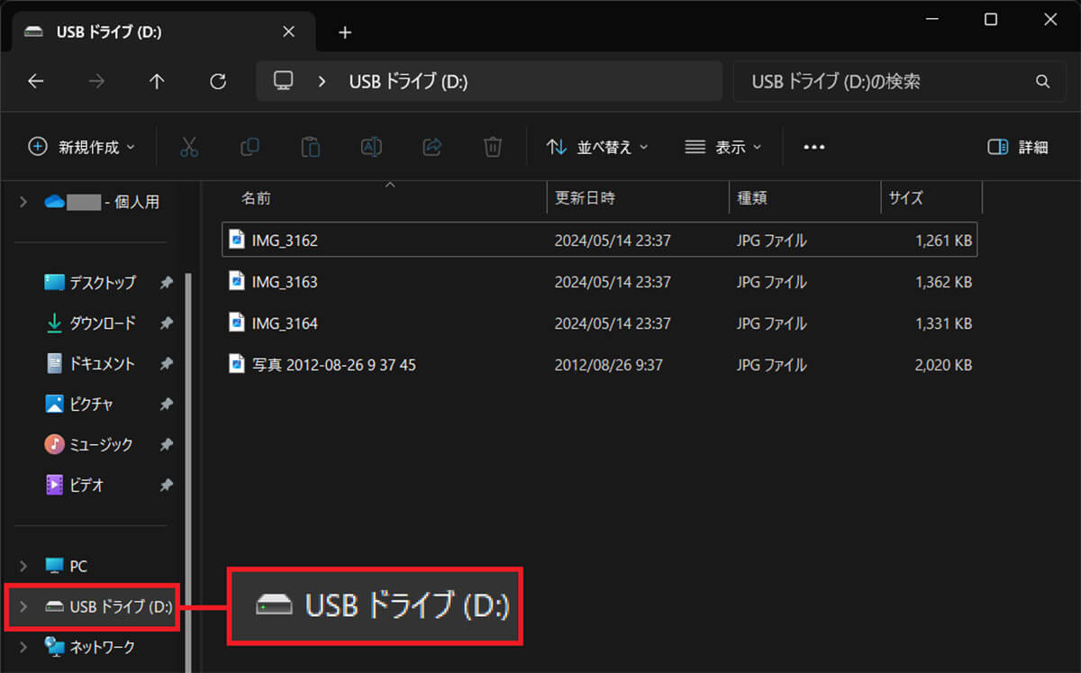Click the Back navigation arrow
Screen dimensions: 1081x673
pos(35,81)
